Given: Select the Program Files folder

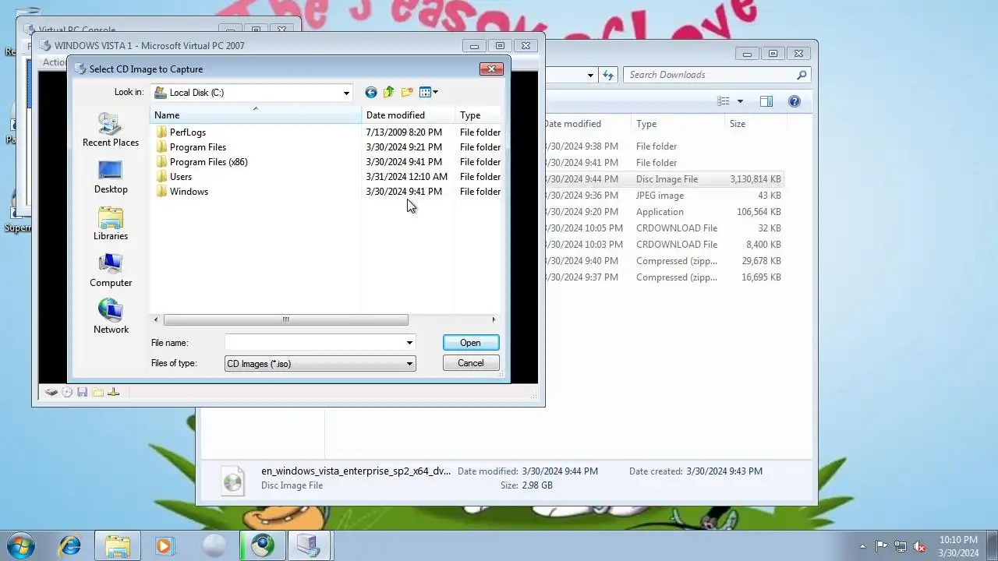Looking at the screenshot, I should [197, 147].
